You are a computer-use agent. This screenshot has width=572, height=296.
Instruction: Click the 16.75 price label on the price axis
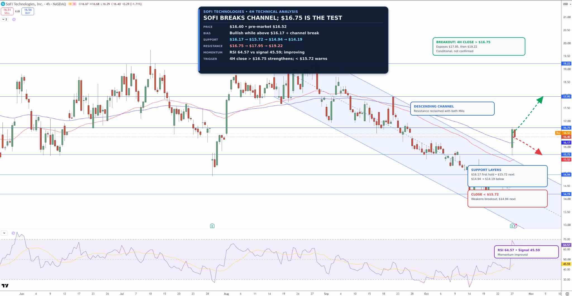(x=566, y=128)
